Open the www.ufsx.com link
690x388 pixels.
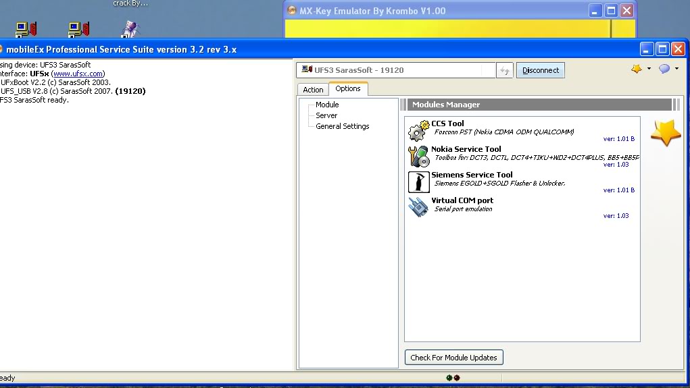point(78,74)
